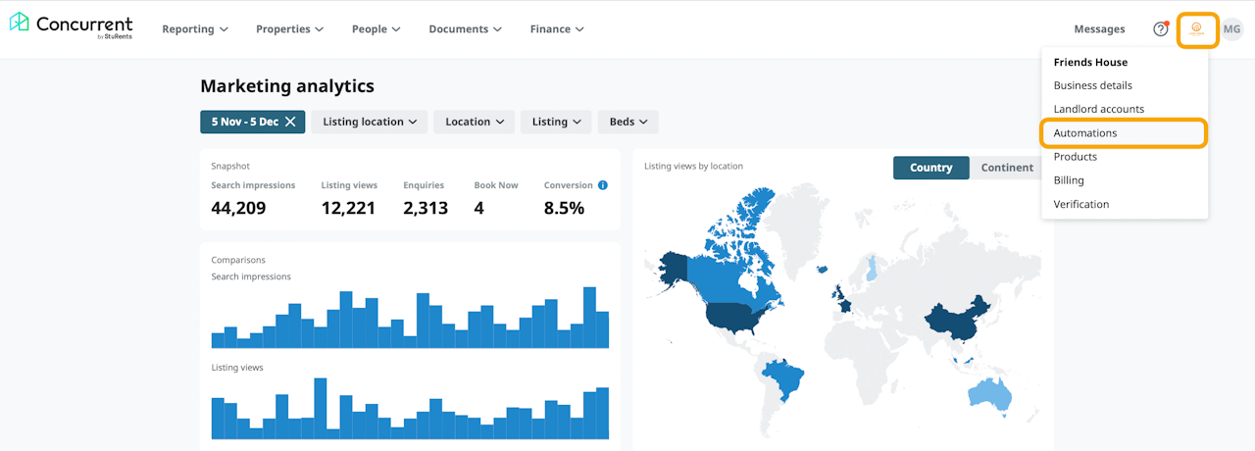
Task: Open the Listing filter dropdown
Action: [556, 122]
